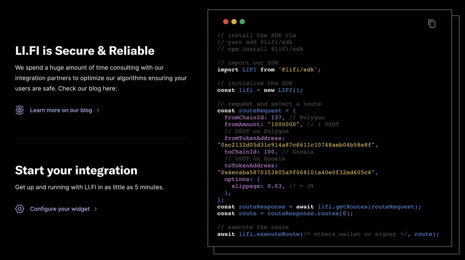Click the '// USDT on Polygon' comment
The height and width of the screenshot is (260, 465).
click(x=256, y=131)
